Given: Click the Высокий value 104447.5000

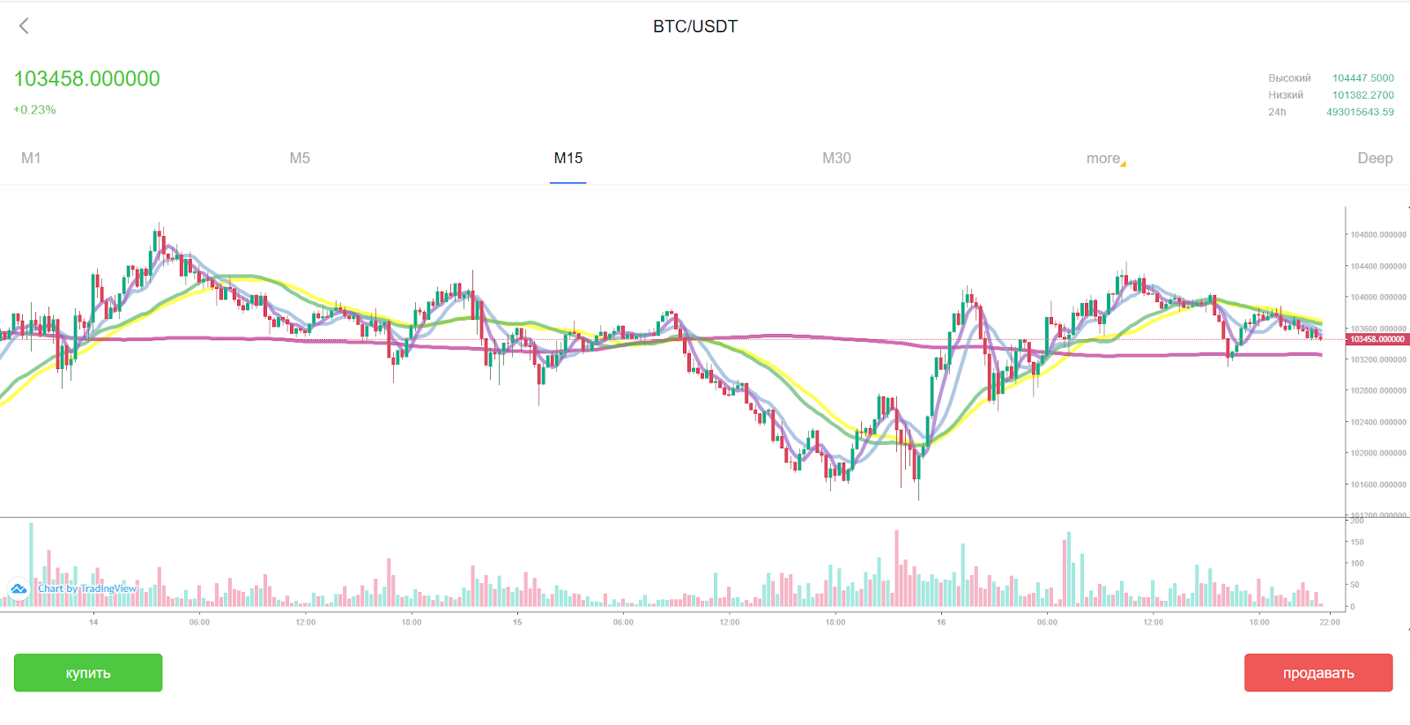Looking at the screenshot, I should (1362, 78).
